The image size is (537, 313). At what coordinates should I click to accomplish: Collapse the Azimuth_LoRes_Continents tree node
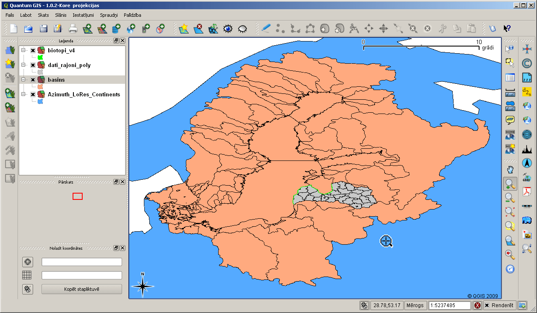click(23, 94)
